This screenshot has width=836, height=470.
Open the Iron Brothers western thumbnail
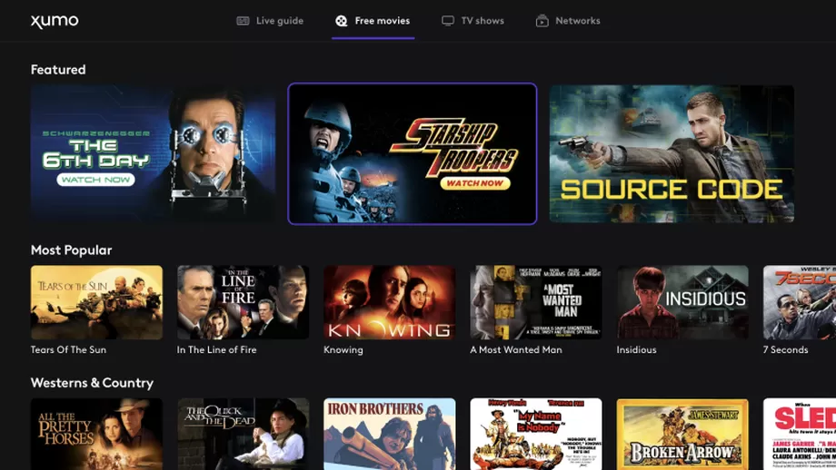tap(389, 434)
